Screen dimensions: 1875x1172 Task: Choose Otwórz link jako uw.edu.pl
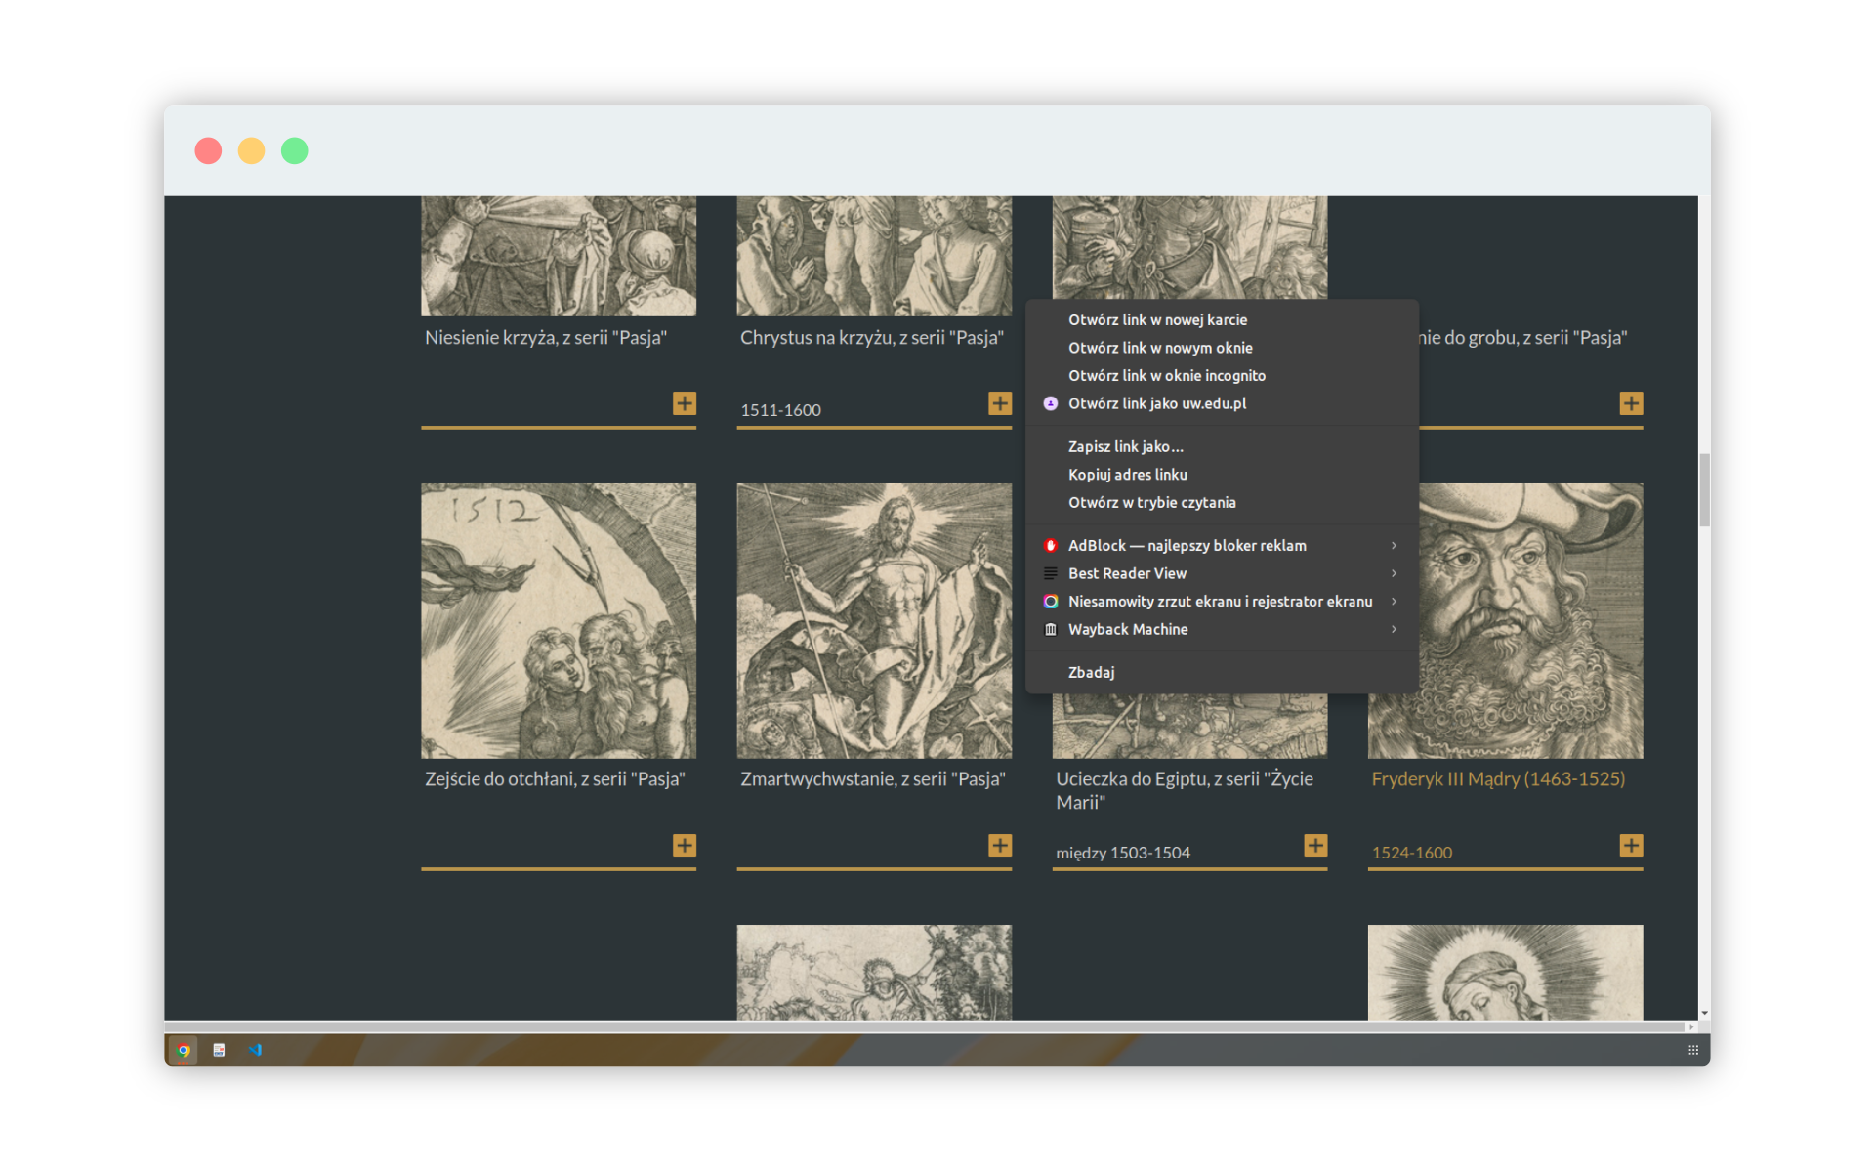coord(1222,403)
